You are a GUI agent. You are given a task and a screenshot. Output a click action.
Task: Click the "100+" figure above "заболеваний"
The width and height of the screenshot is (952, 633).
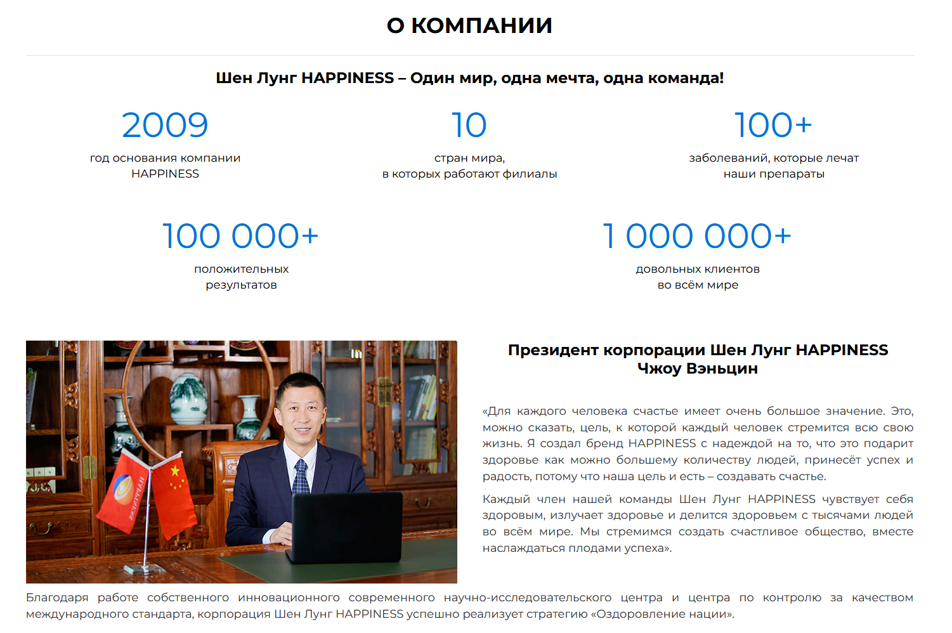coord(774,125)
